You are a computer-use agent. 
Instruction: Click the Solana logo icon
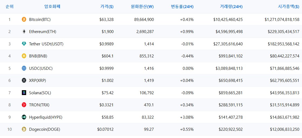pyautogui.click(x=24, y=93)
